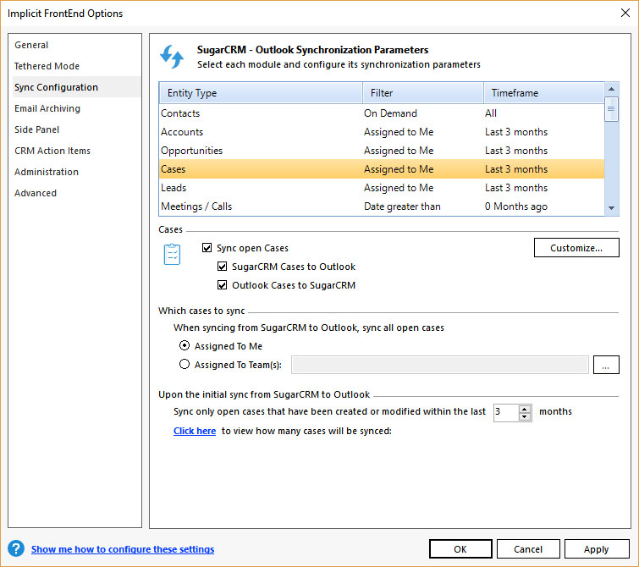Select the Assigned To Team(s) radio button
Image resolution: width=639 pixels, height=567 pixels.
pyautogui.click(x=185, y=365)
